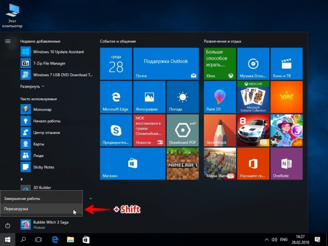
Task: Open the Улучшите Office tile
Action: coord(253,164)
